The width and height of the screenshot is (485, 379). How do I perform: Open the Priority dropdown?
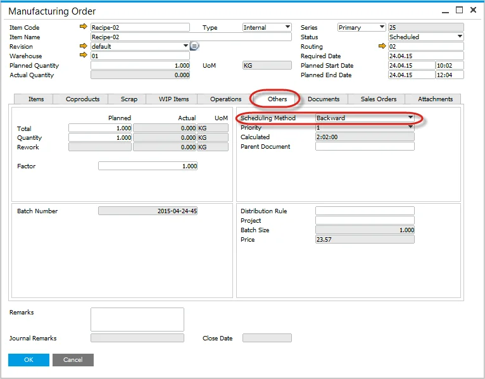410,127
